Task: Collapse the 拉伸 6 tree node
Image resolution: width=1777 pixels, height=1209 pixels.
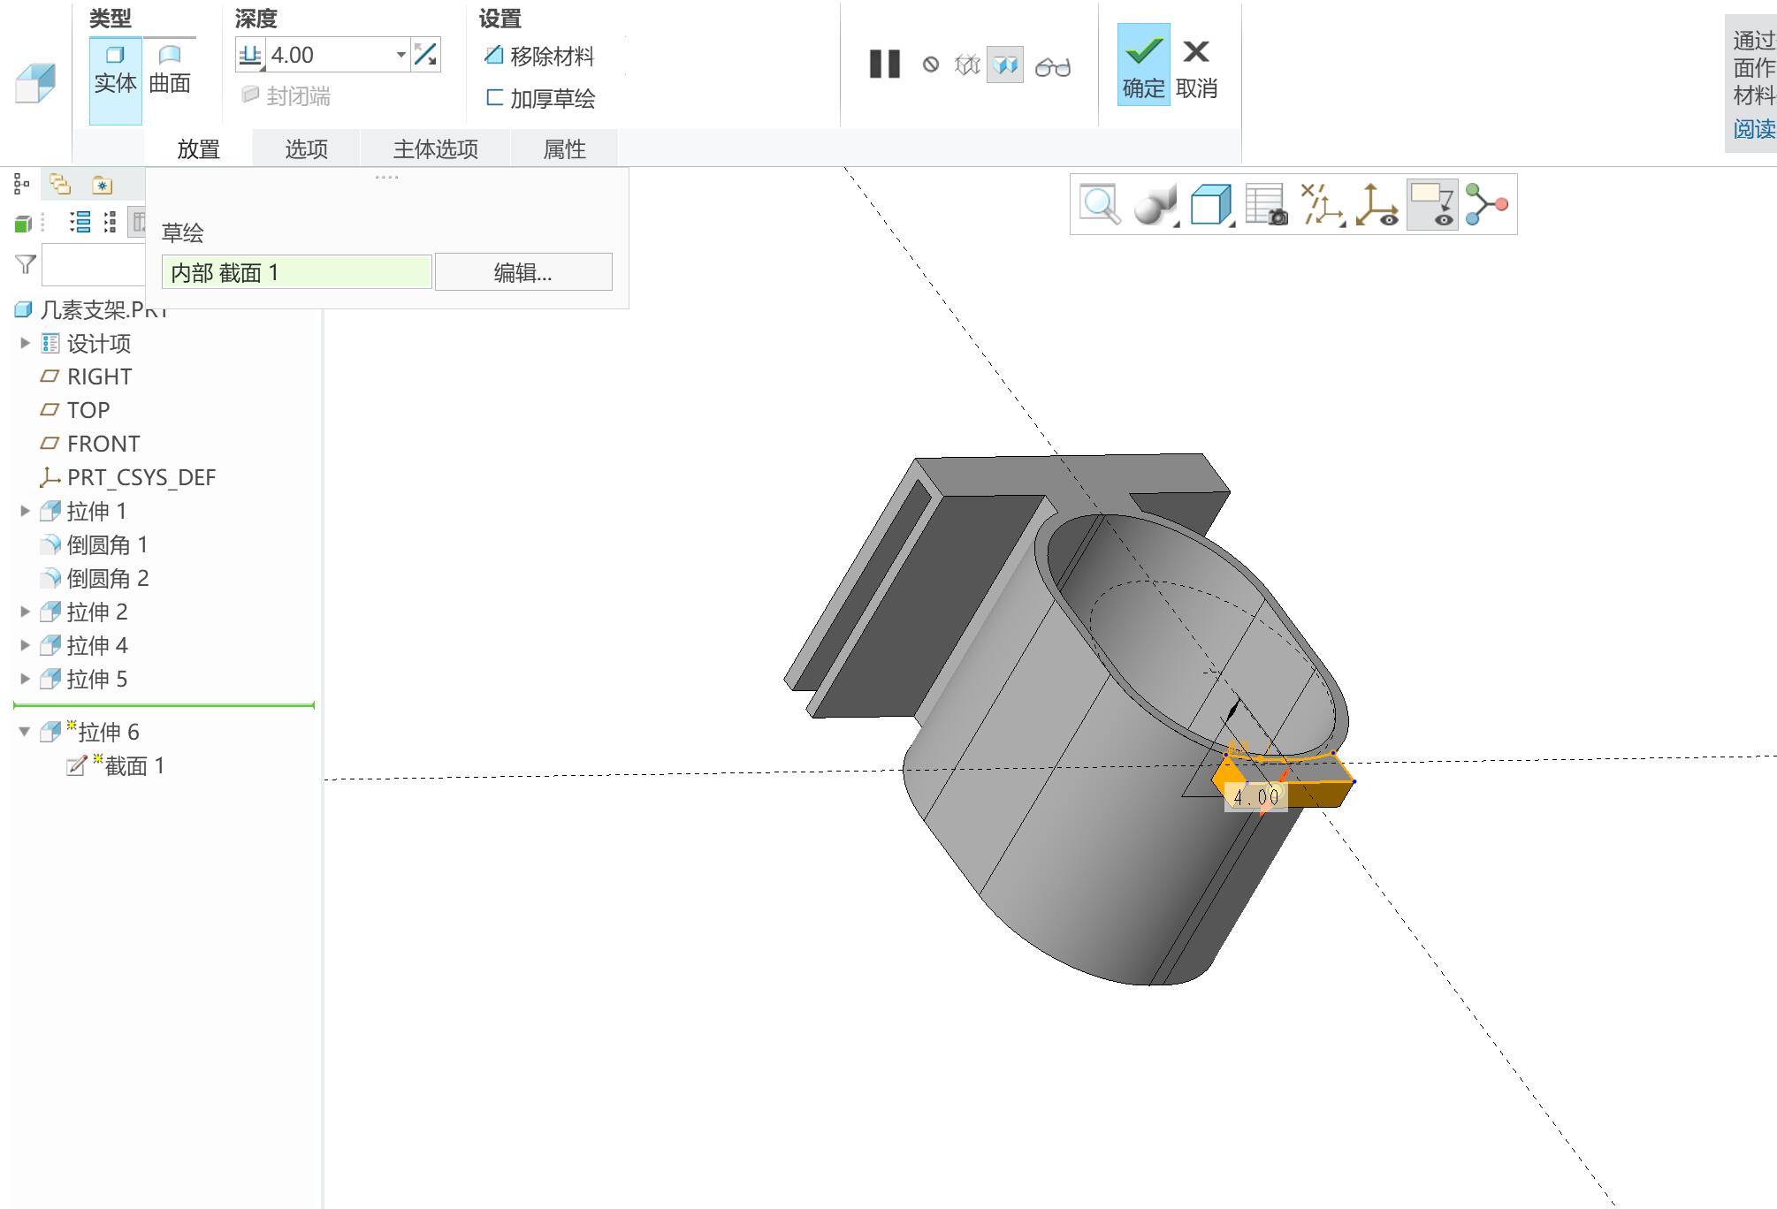Action: pyautogui.click(x=25, y=732)
